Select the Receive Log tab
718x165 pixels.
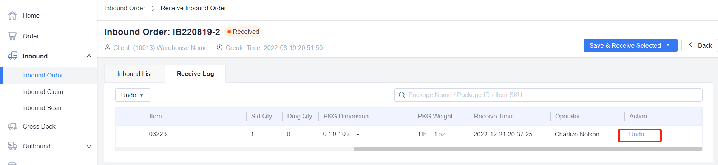(195, 74)
